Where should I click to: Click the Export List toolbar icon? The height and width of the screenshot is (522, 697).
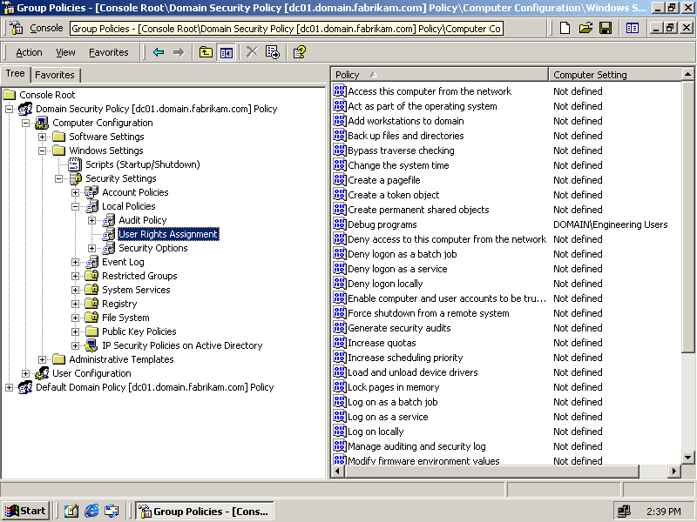(x=273, y=52)
